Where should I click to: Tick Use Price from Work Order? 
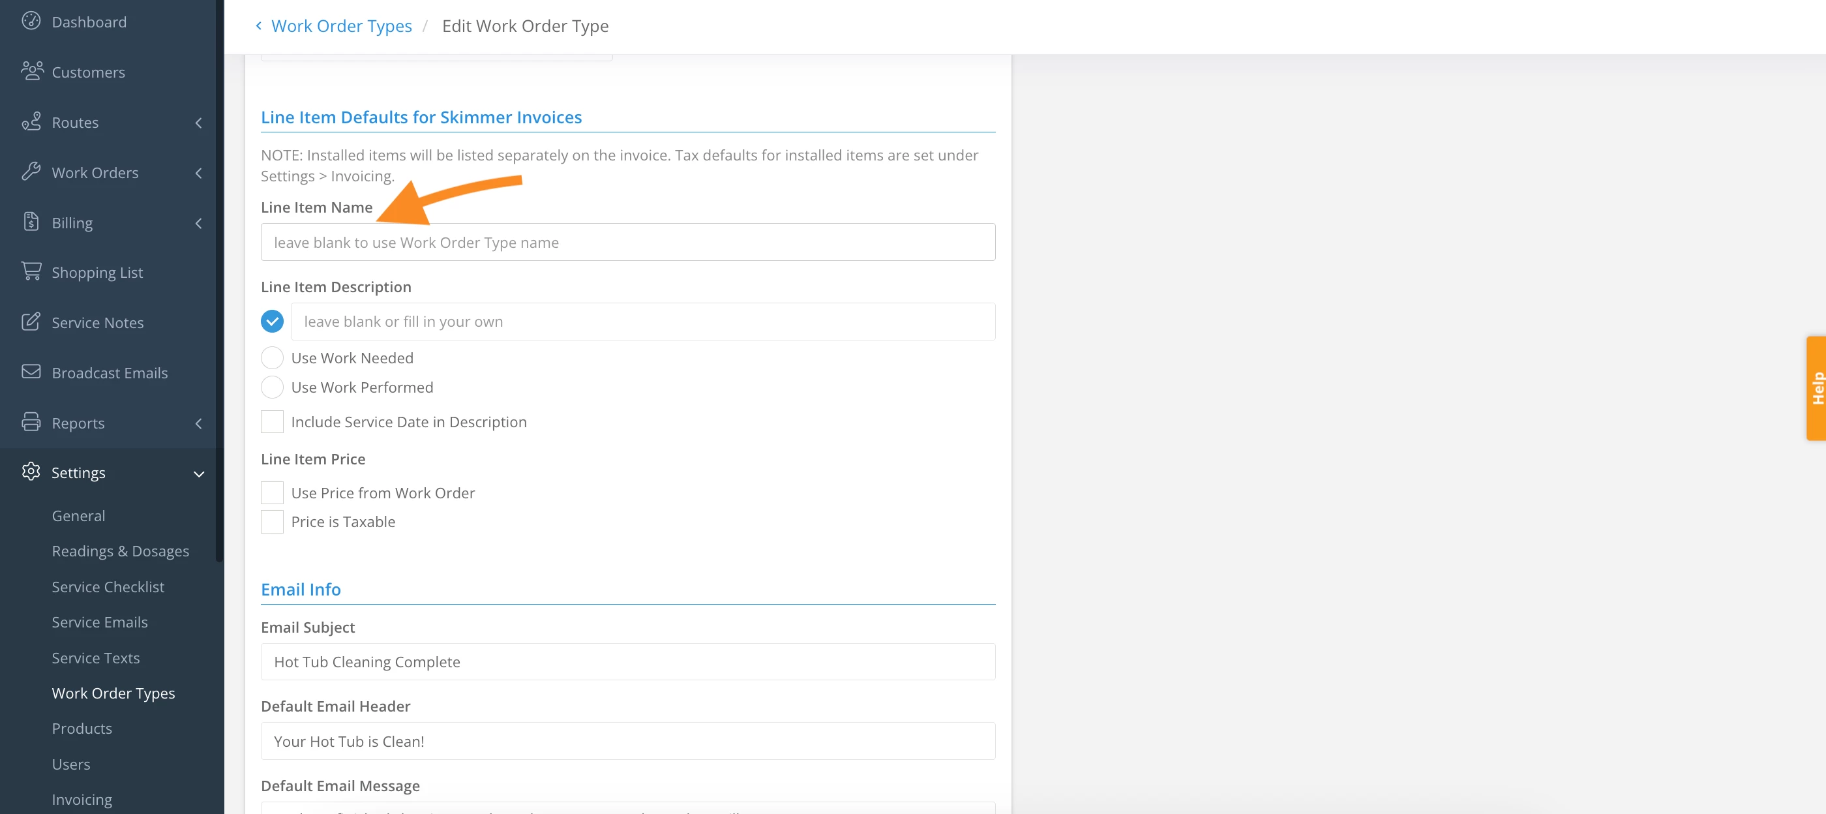coord(271,493)
